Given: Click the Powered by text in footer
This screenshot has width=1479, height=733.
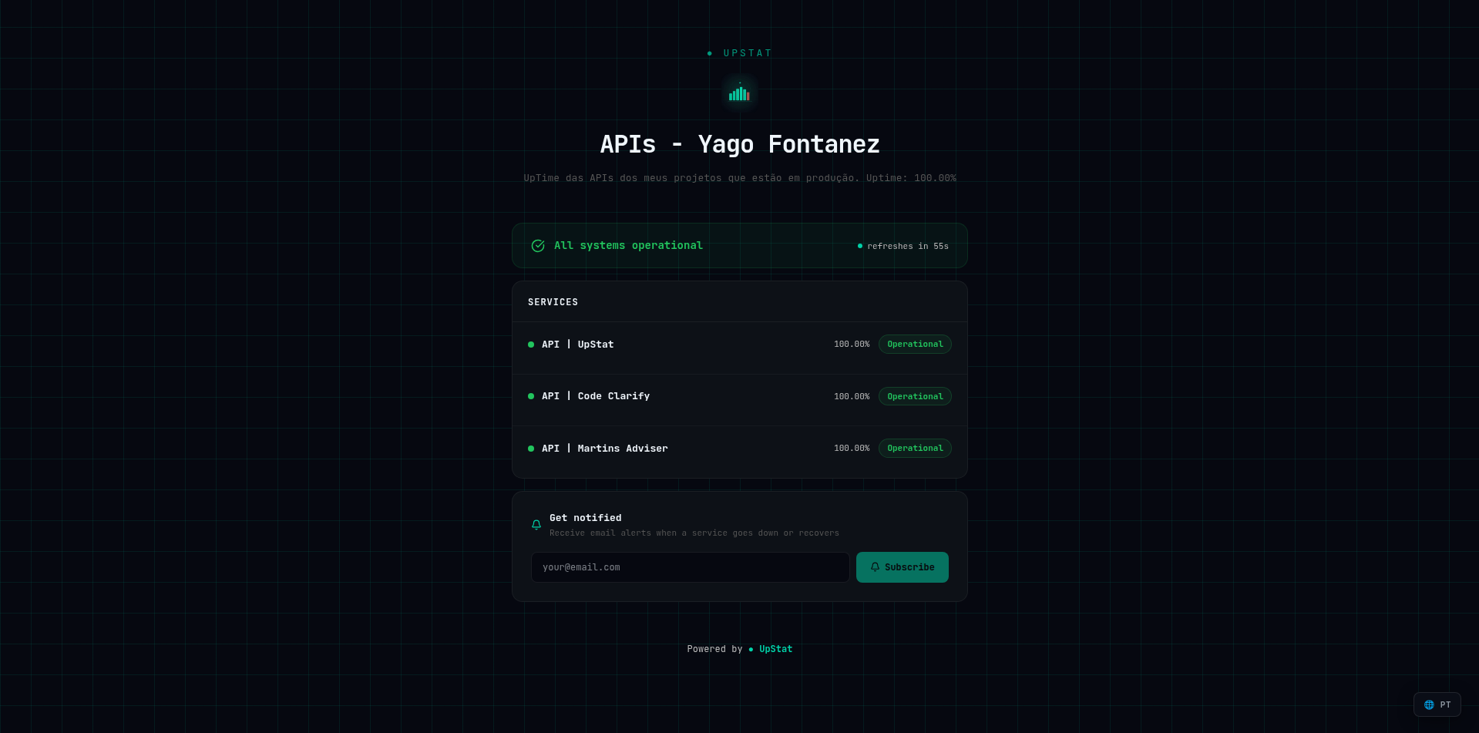Looking at the screenshot, I should tap(714, 649).
